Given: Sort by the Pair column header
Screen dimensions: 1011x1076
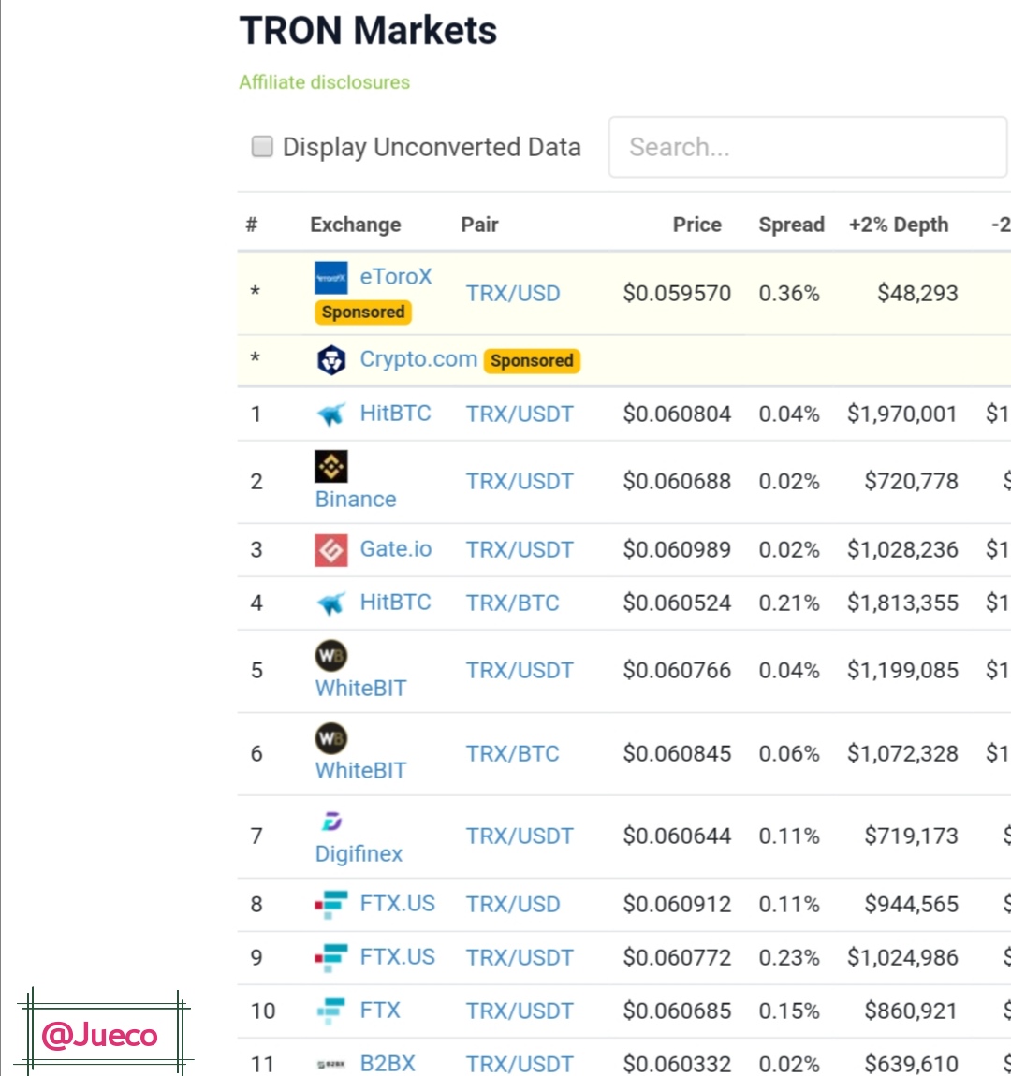Looking at the screenshot, I should tap(479, 225).
